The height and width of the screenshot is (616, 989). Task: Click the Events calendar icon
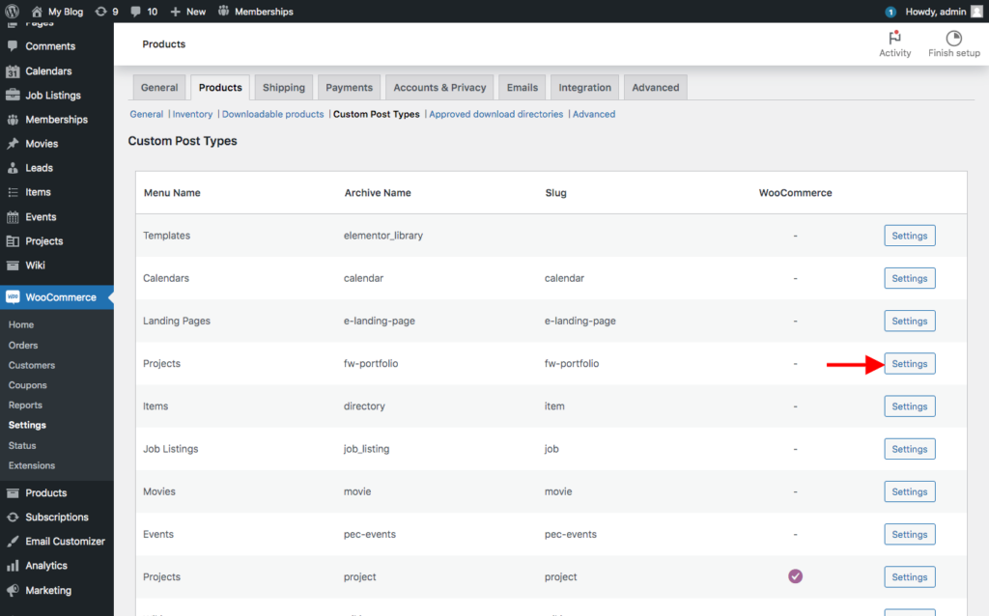13,217
